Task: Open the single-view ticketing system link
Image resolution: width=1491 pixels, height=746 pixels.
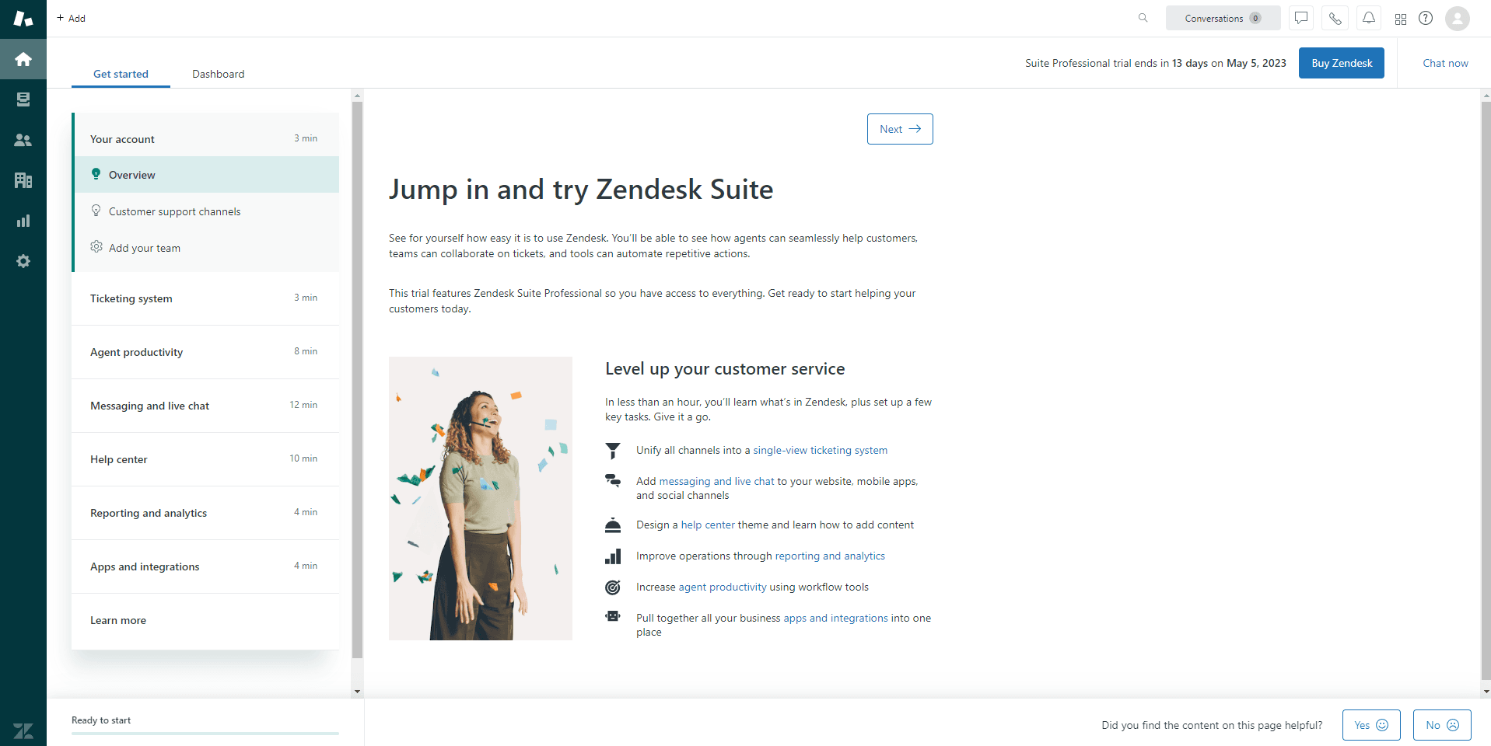Action: 820,450
